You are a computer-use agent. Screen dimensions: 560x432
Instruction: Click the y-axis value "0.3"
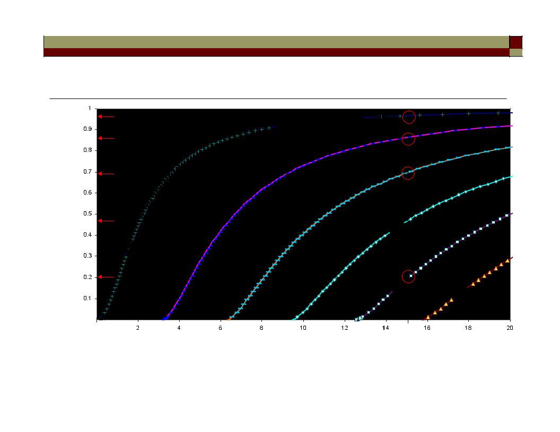coord(88,256)
